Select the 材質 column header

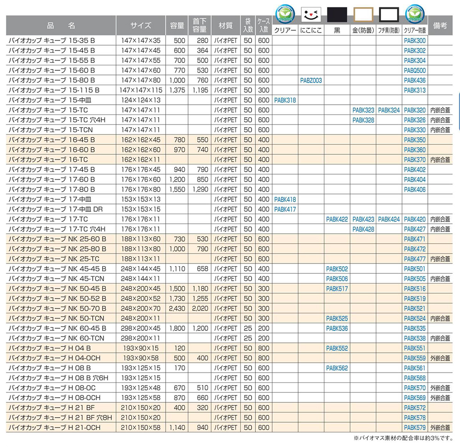pos(225,25)
